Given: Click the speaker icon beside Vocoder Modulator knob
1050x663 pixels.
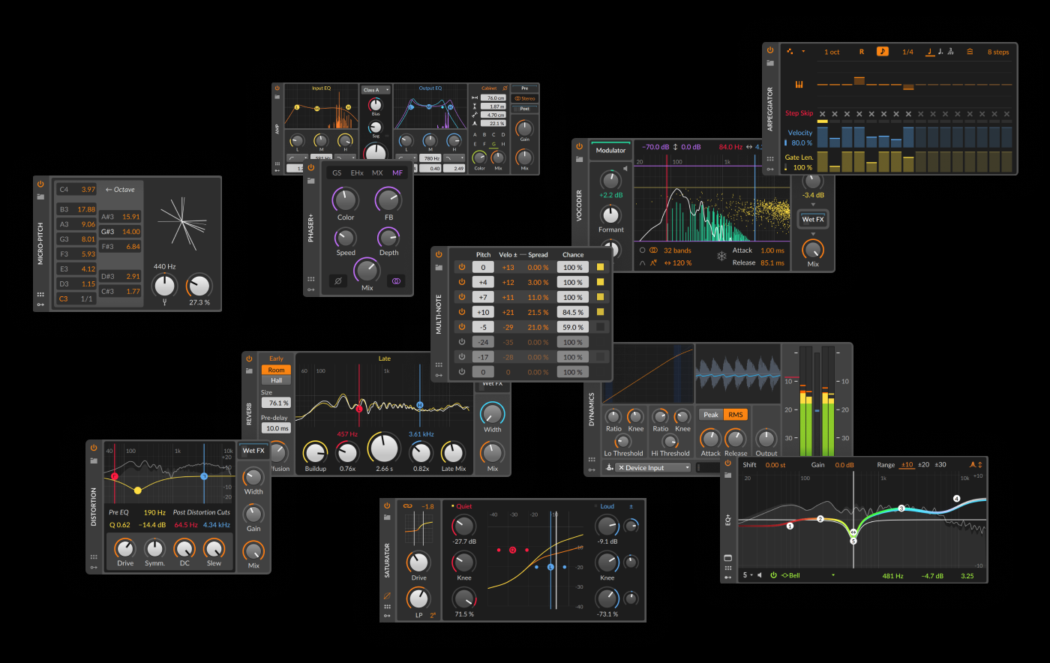Looking at the screenshot, I should click(x=625, y=168).
